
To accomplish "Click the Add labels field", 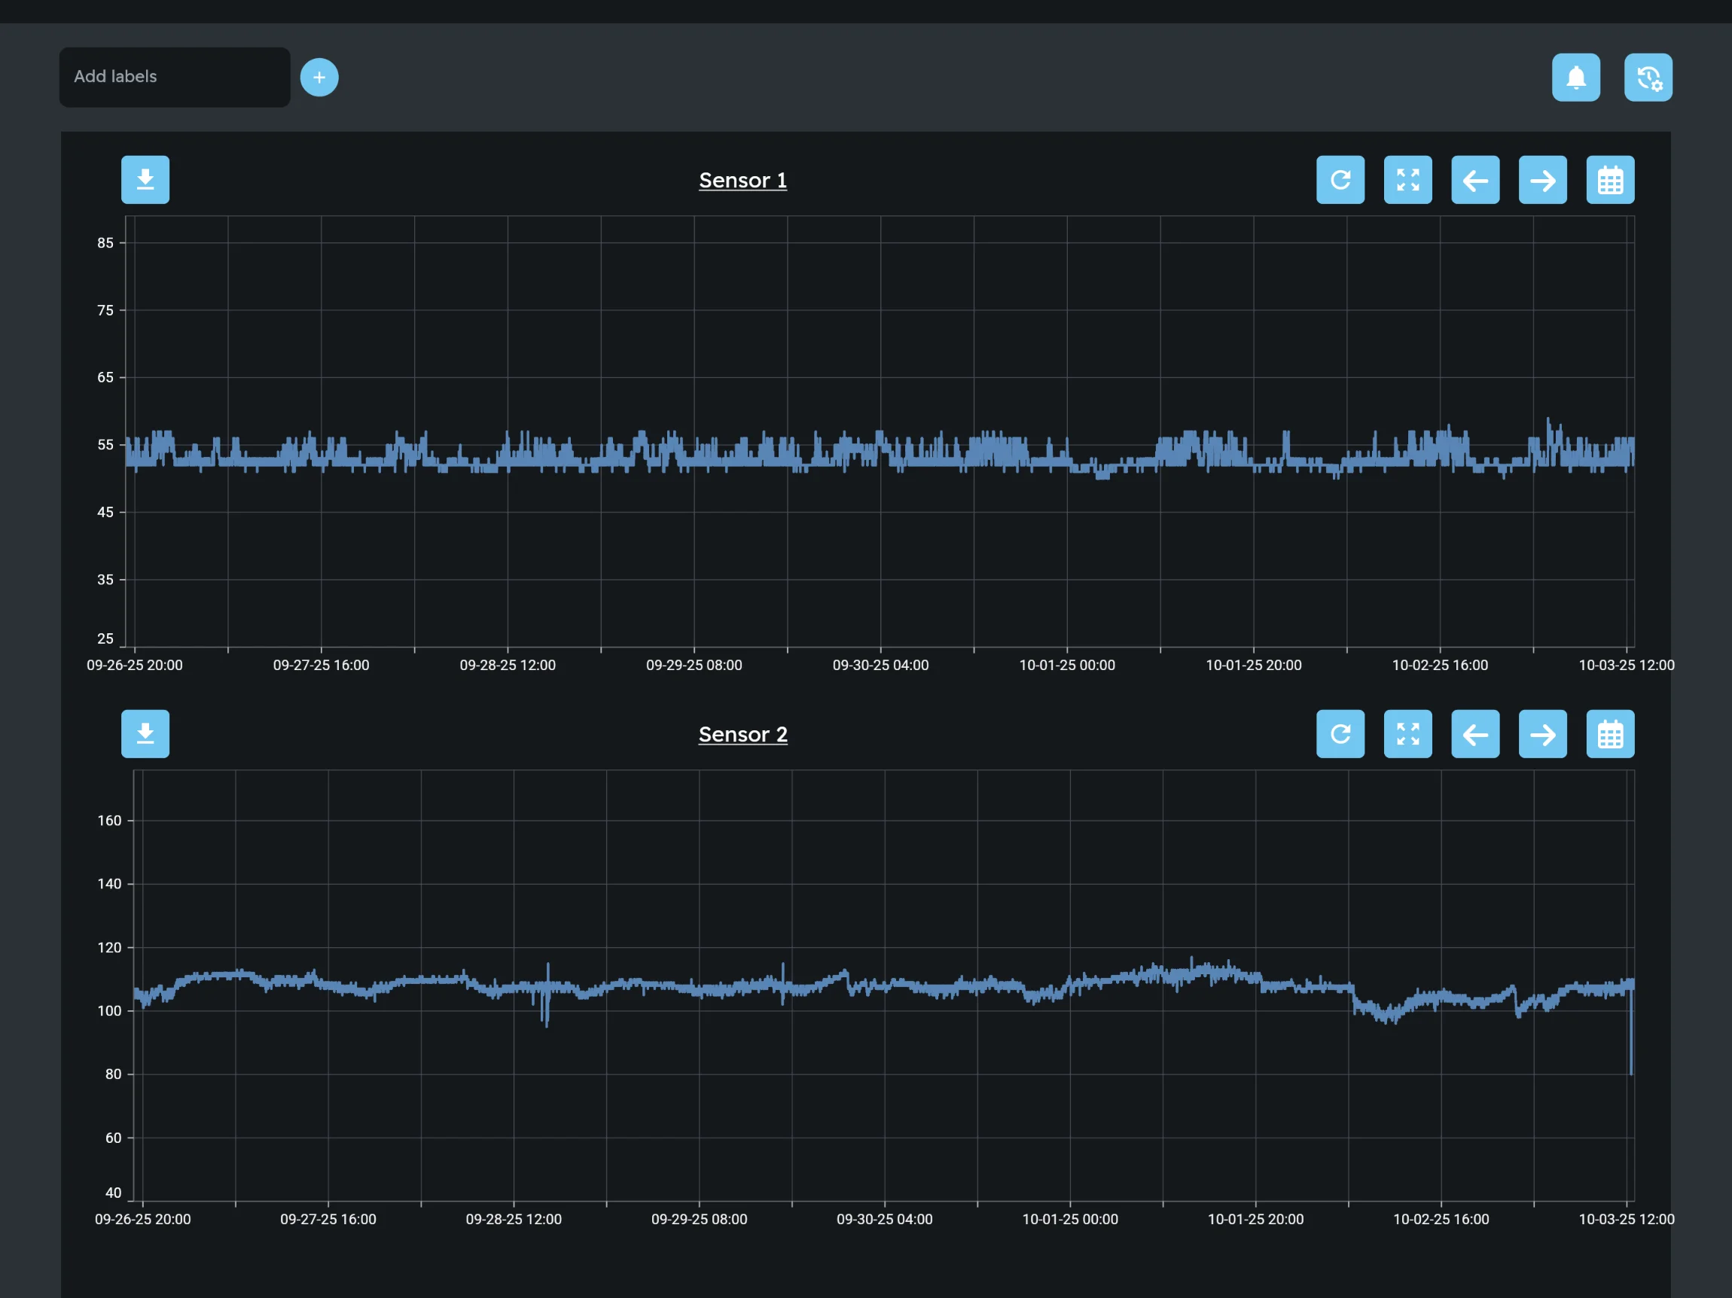I will [x=174, y=77].
